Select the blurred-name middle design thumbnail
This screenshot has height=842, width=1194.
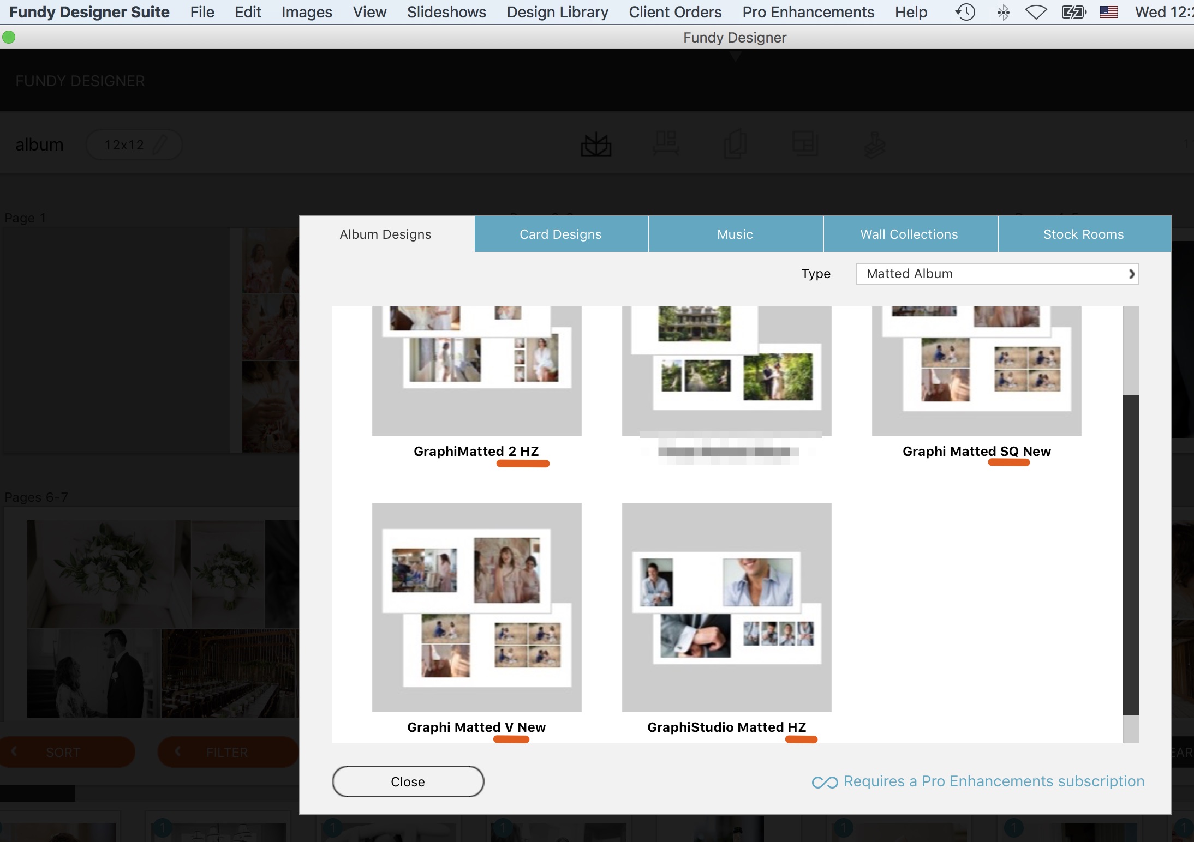(726, 371)
